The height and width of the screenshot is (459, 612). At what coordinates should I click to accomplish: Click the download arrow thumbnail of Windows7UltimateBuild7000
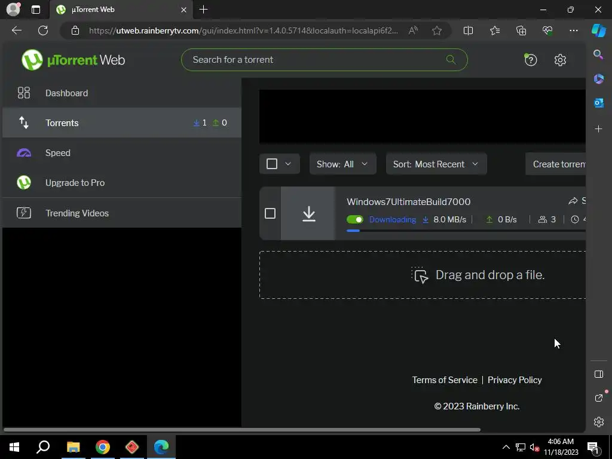pos(309,213)
